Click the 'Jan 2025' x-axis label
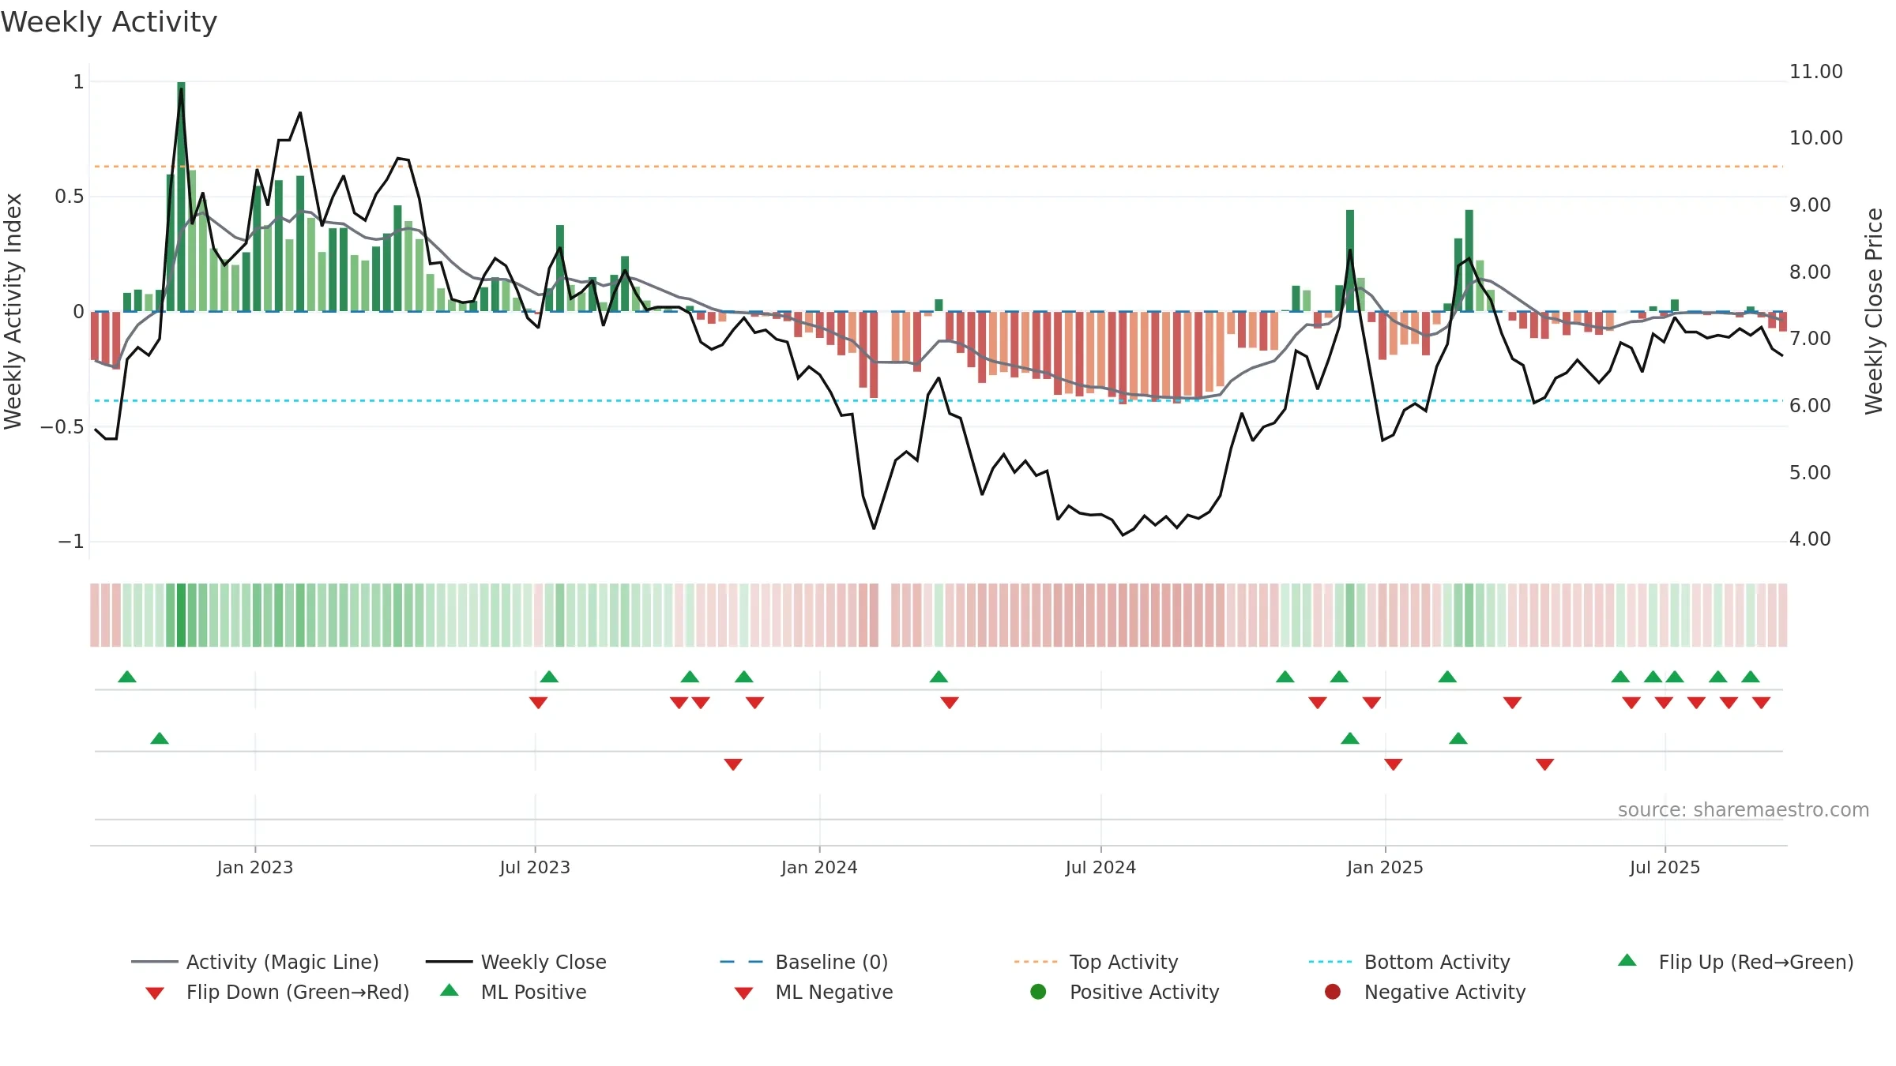The image size is (1896, 1066). coord(1385,867)
